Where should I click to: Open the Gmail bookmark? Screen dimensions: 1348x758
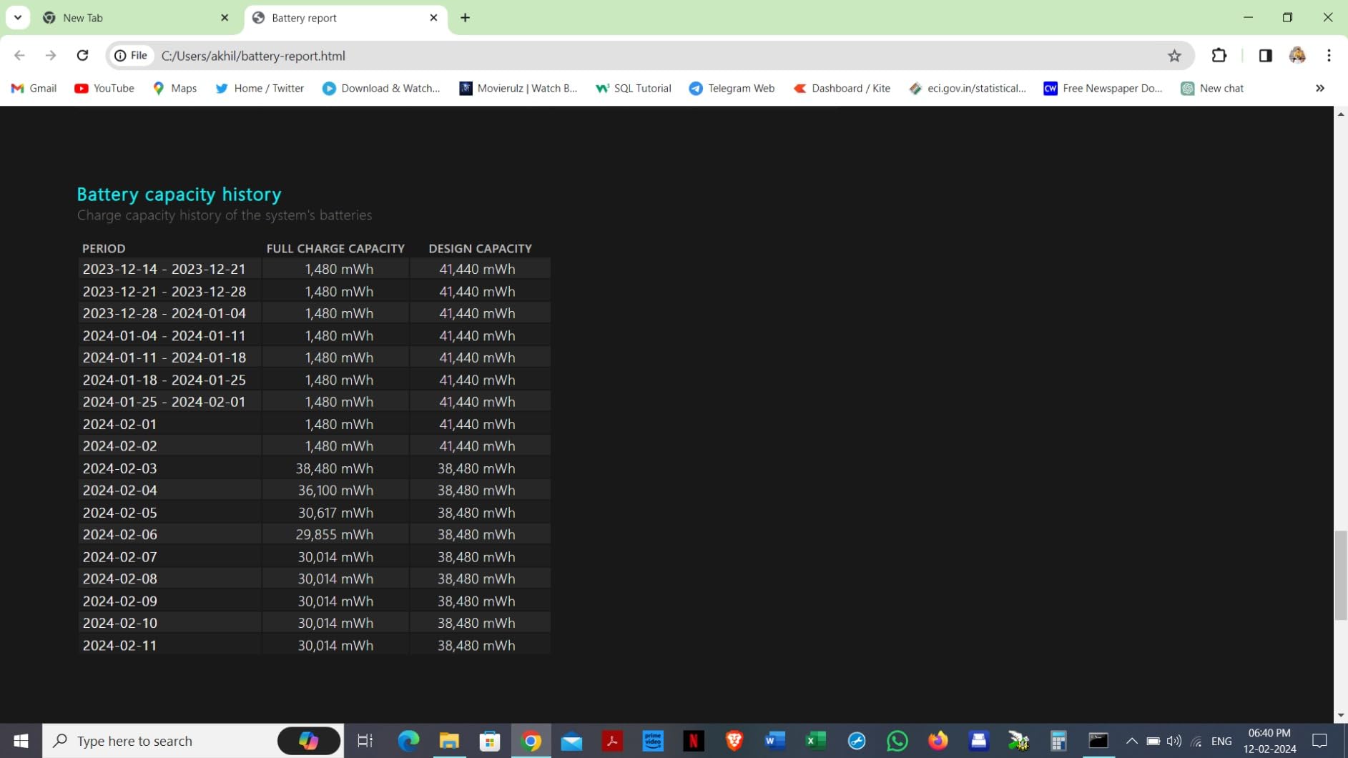(x=34, y=89)
